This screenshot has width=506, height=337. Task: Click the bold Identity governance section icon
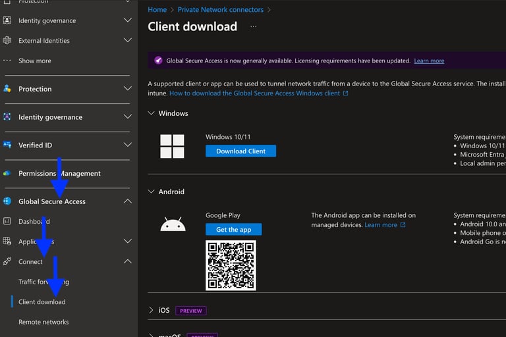pyautogui.click(x=7, y=117)
